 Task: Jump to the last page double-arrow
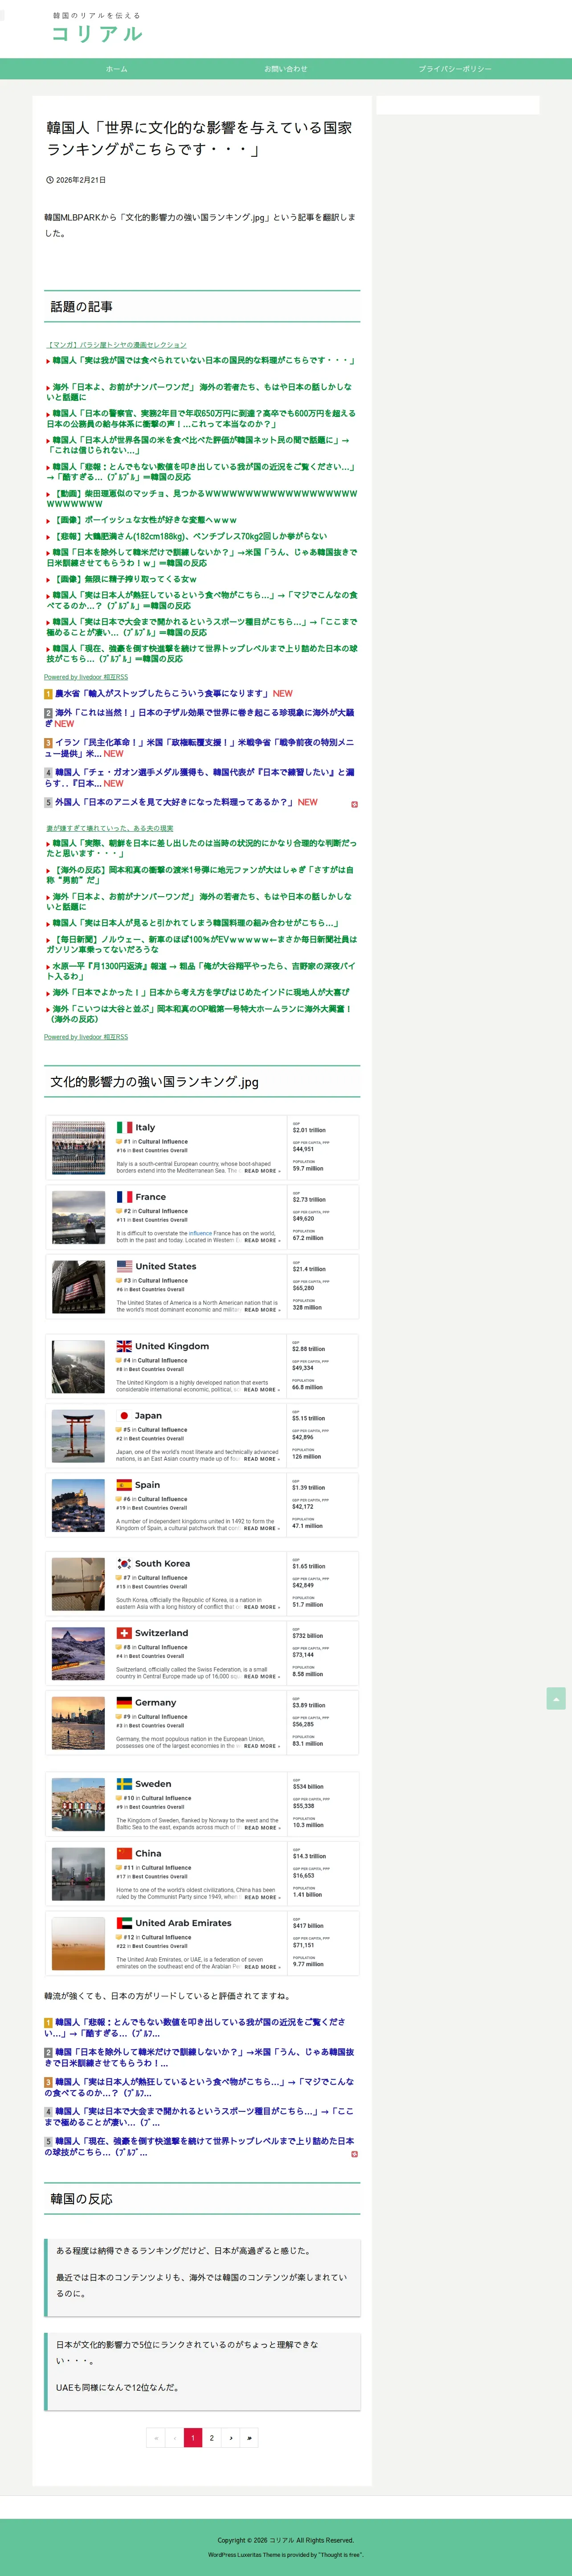[x=249, y=2437]
